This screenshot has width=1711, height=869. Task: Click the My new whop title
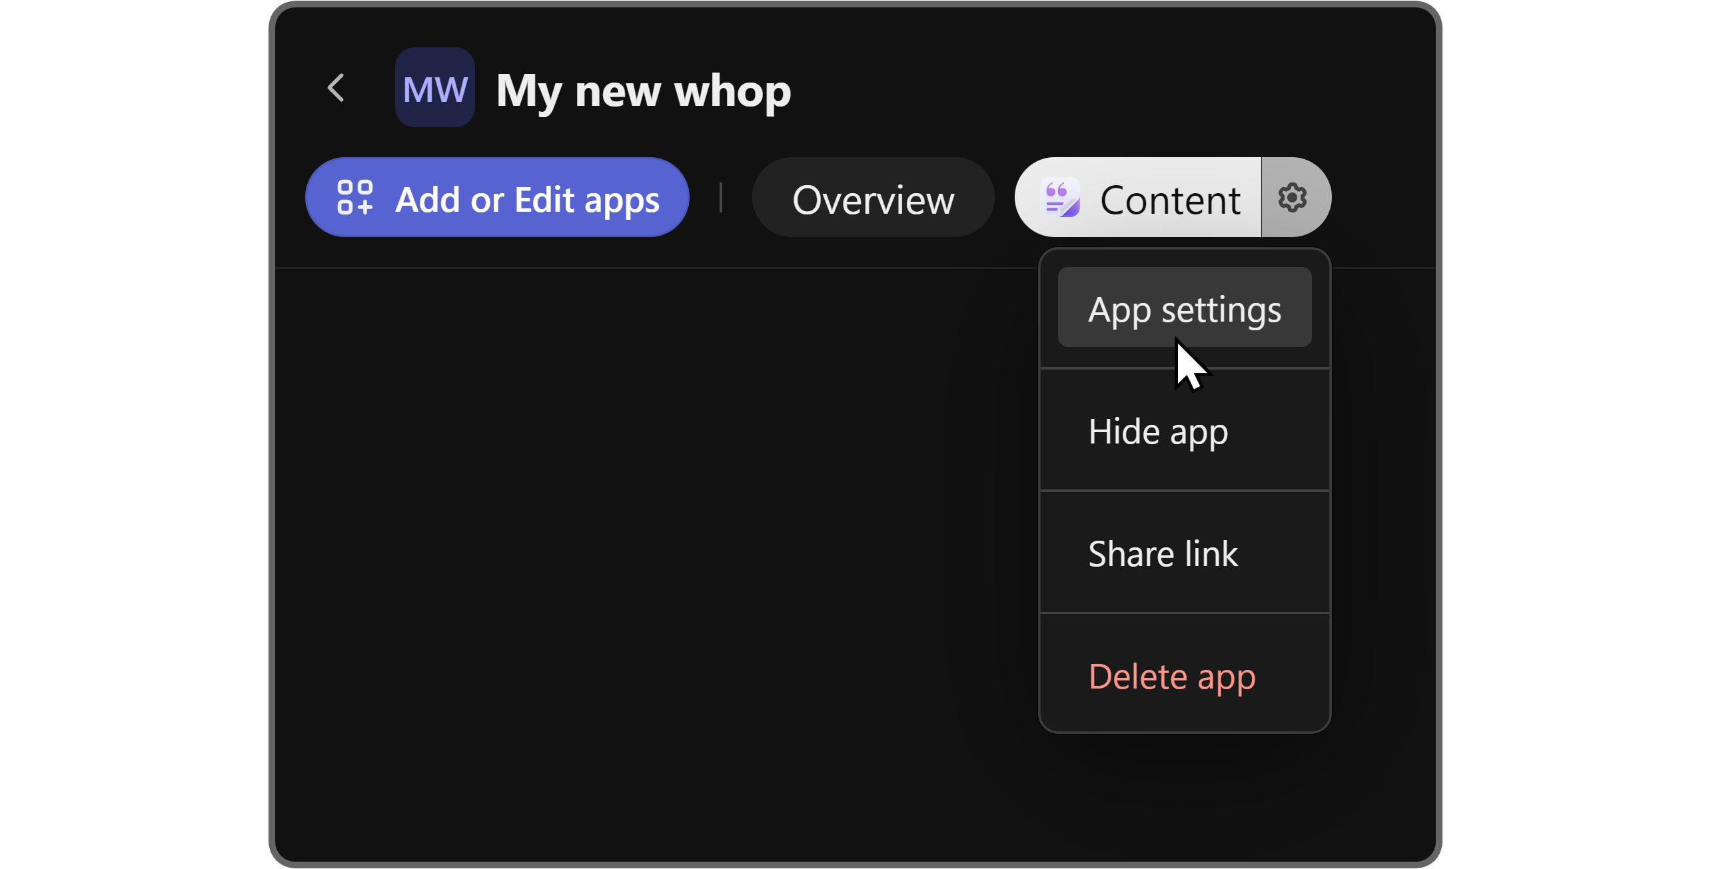pos(642,92)
